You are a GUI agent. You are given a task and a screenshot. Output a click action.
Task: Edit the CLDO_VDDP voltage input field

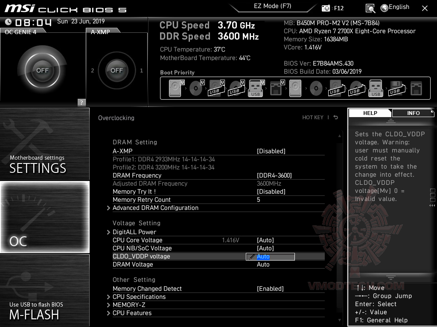pyautogui.click(x=270, y=257)
